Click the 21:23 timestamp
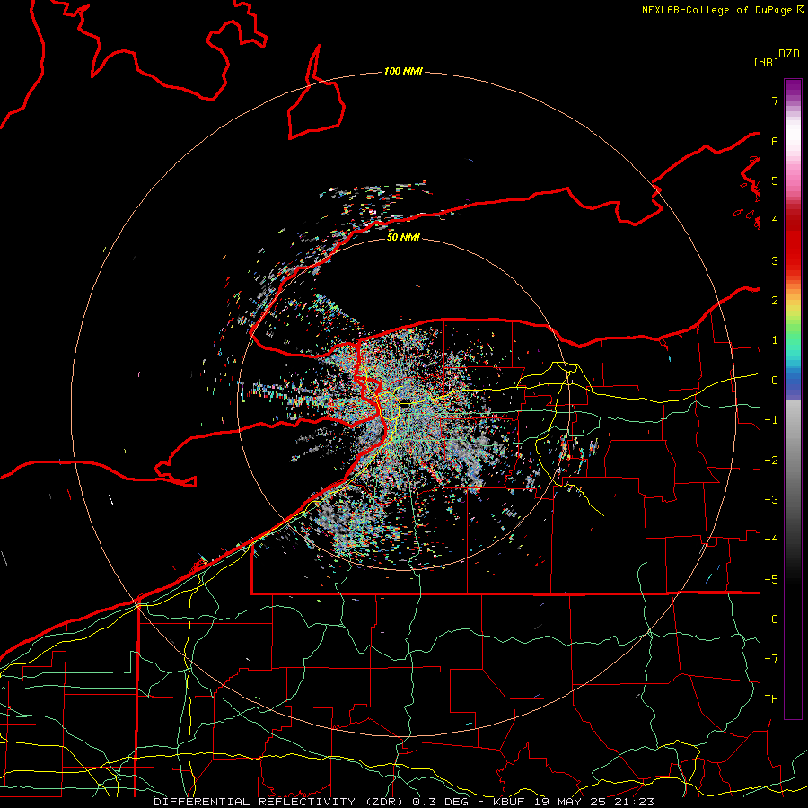808x808 pixels. click(x=635, y=802)
